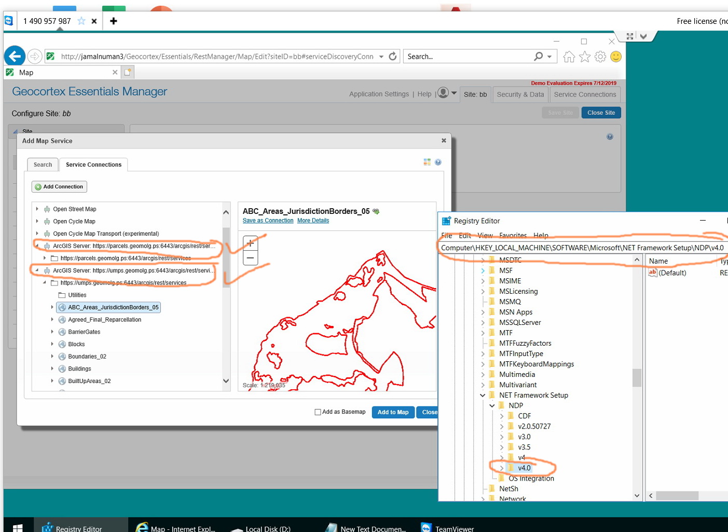Click the Add Connection button

pos(59,187)
